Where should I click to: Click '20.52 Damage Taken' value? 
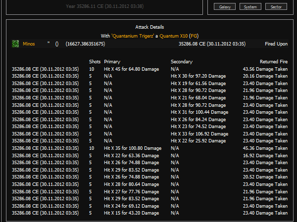tap(265, 177)
